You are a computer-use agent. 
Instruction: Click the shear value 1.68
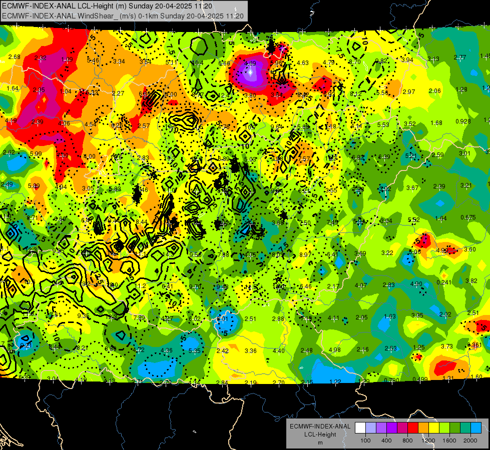436,122
